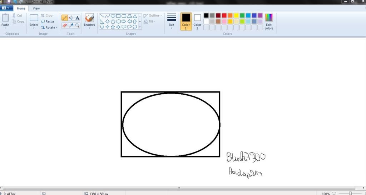The height and width of the screenshot is (195, 366).
Task: Pick the red palette swatch
Action: (224, 15)
